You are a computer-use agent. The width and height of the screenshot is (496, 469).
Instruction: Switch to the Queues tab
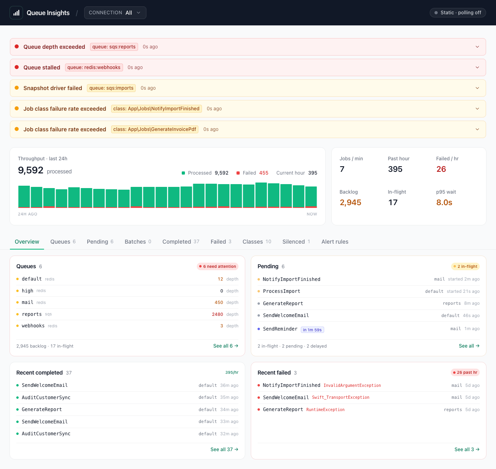[x=63, y=242]
